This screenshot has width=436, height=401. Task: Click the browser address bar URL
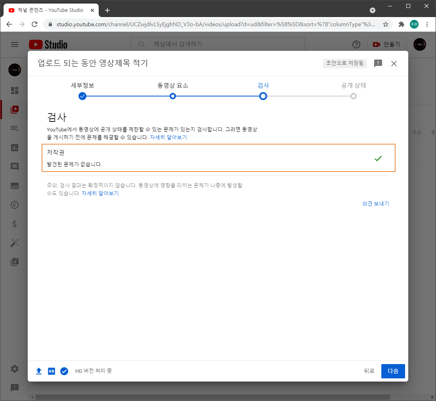pyautogui.click(x=216, y=24)
